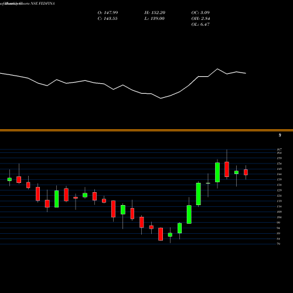The image size is (293, 293).
Task: Click the 119 price axis label
Action: (280, 201)
